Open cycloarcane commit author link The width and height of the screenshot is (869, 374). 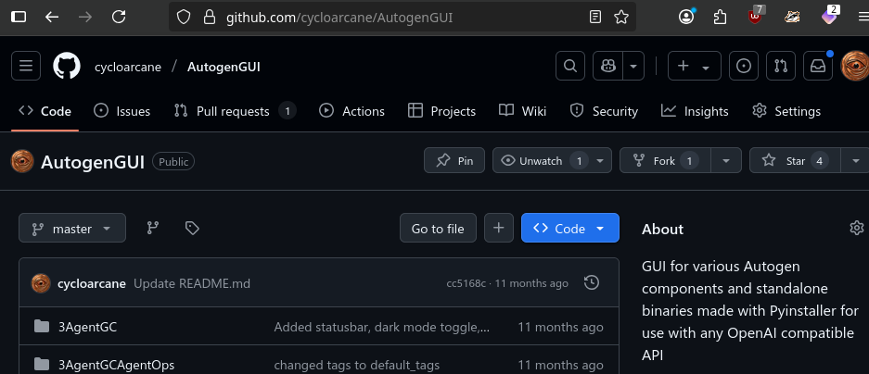(x=92, y=284)
